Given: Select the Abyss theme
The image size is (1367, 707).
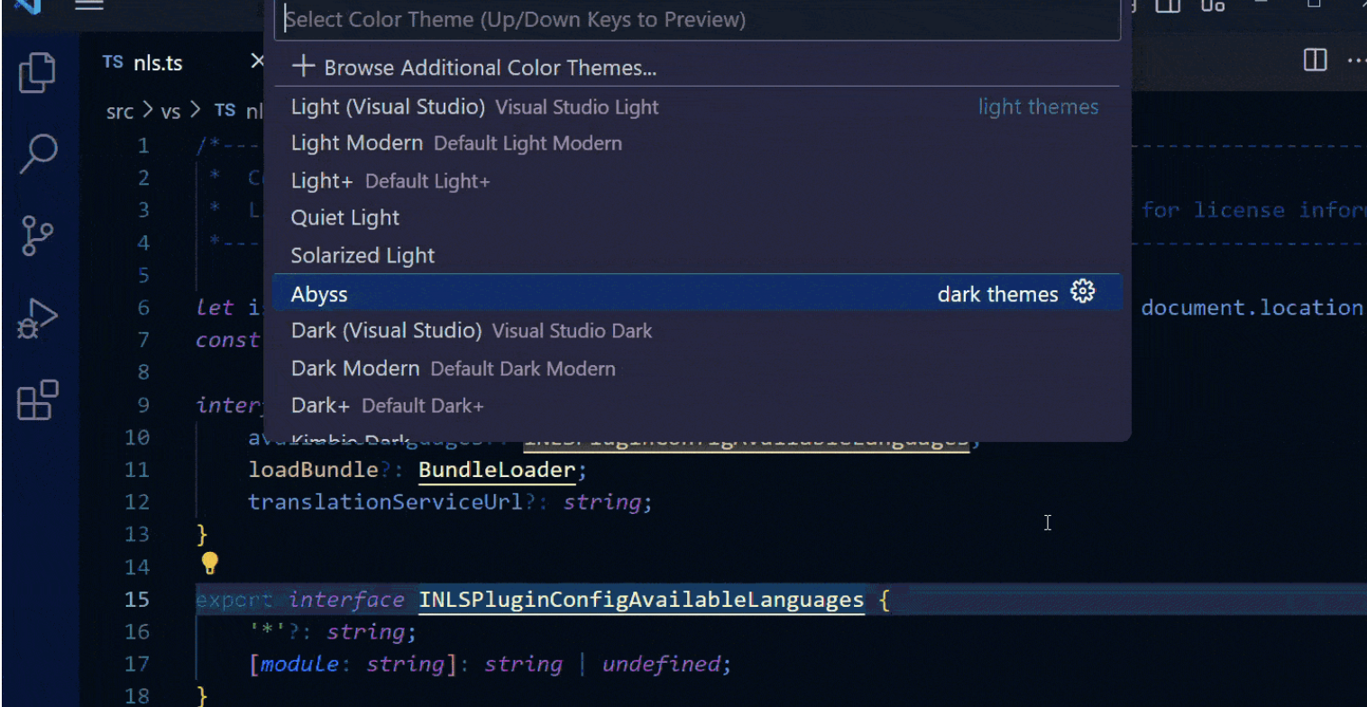Looking at the screenshot, I should pyautogui.click(x=697, y=294).
